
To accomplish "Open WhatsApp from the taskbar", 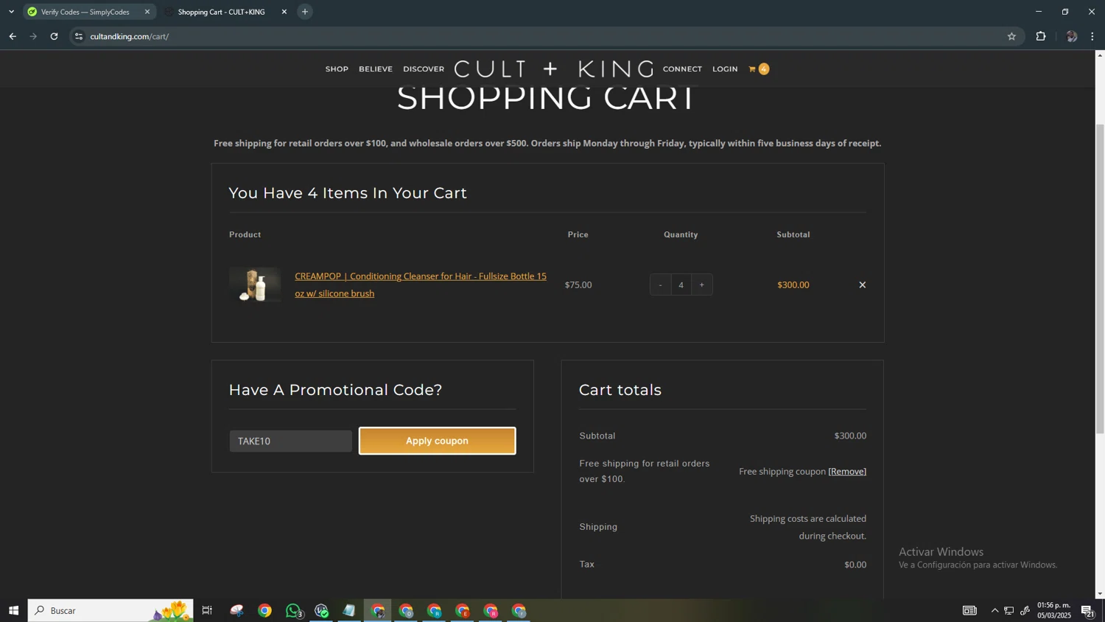I will pos(293,610).
